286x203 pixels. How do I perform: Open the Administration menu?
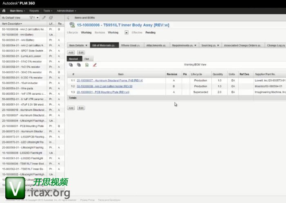coord(66,11)
